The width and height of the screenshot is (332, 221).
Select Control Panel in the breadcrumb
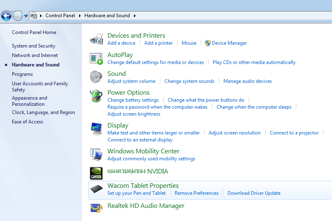(60, 16)
